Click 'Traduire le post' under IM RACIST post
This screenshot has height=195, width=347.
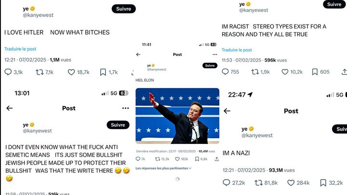237,50
